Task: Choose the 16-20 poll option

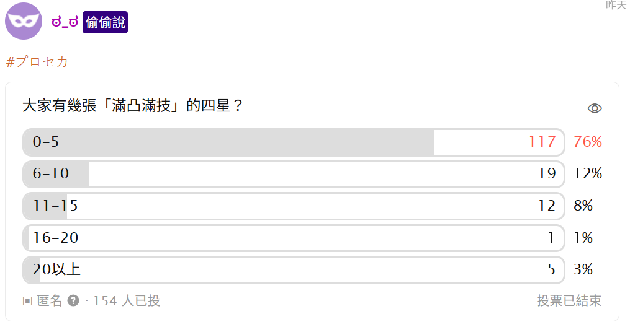Action: point(293,238)
